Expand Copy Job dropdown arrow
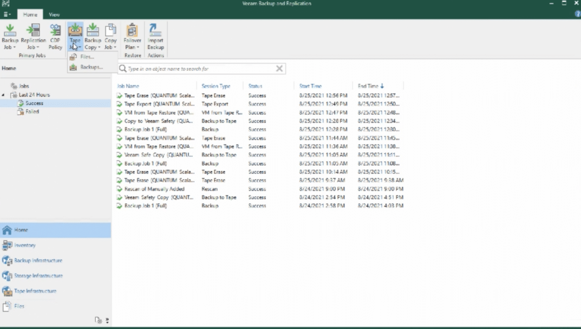 coord(115,47)
